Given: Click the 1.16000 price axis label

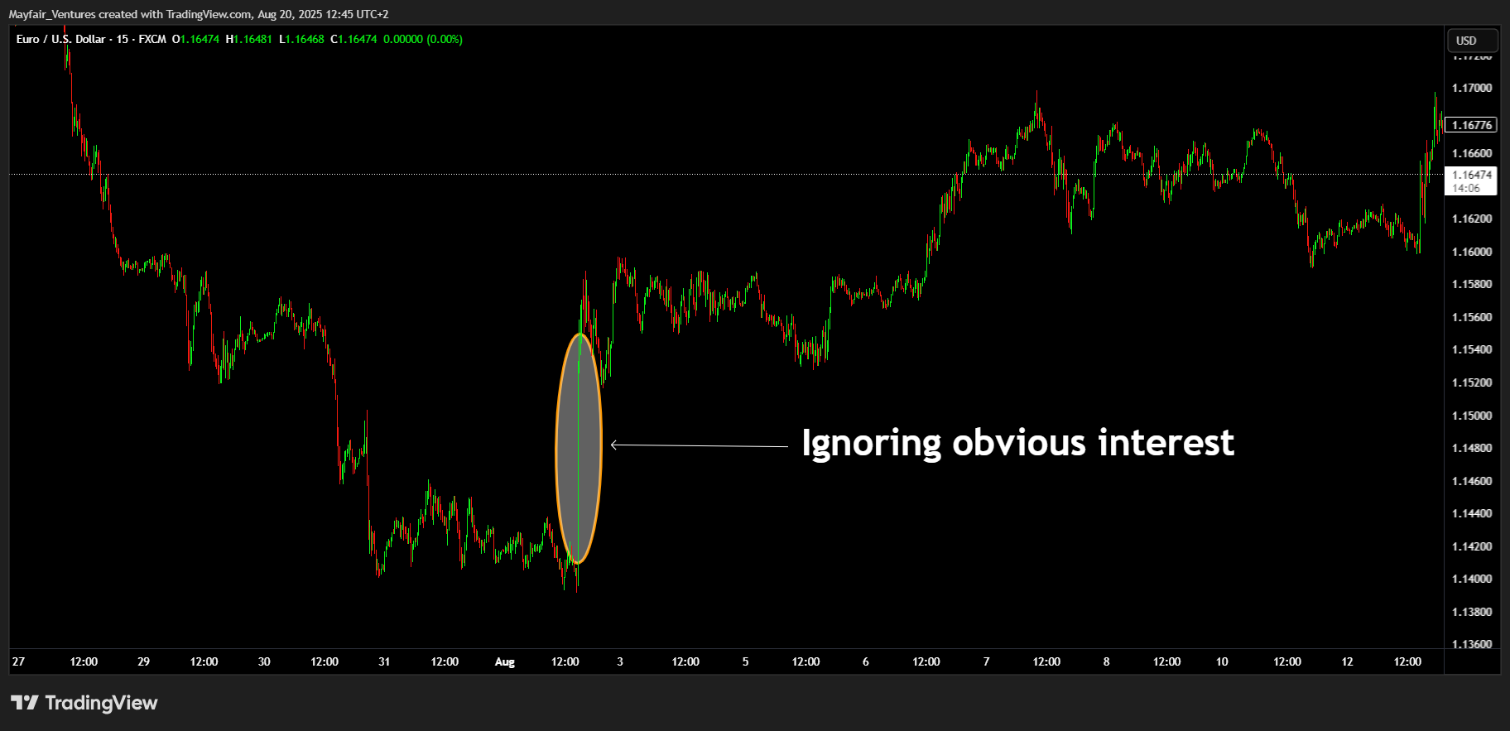Looking at the screenshot, I should tap(1472, 252).
